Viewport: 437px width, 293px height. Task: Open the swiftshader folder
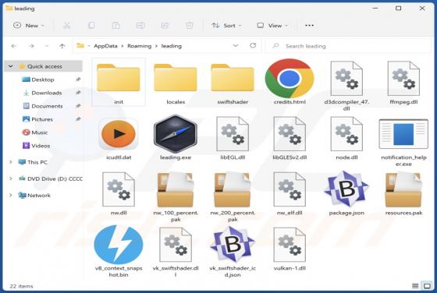click(233, 82)
